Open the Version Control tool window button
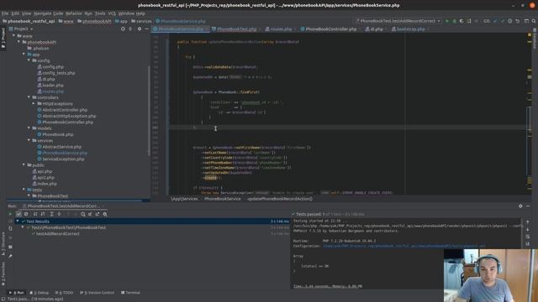538x302 pixels. pyautogui.click(x=97, y=293)
